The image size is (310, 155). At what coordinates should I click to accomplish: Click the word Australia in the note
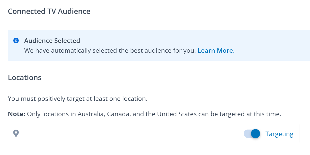tap(91, 114)
